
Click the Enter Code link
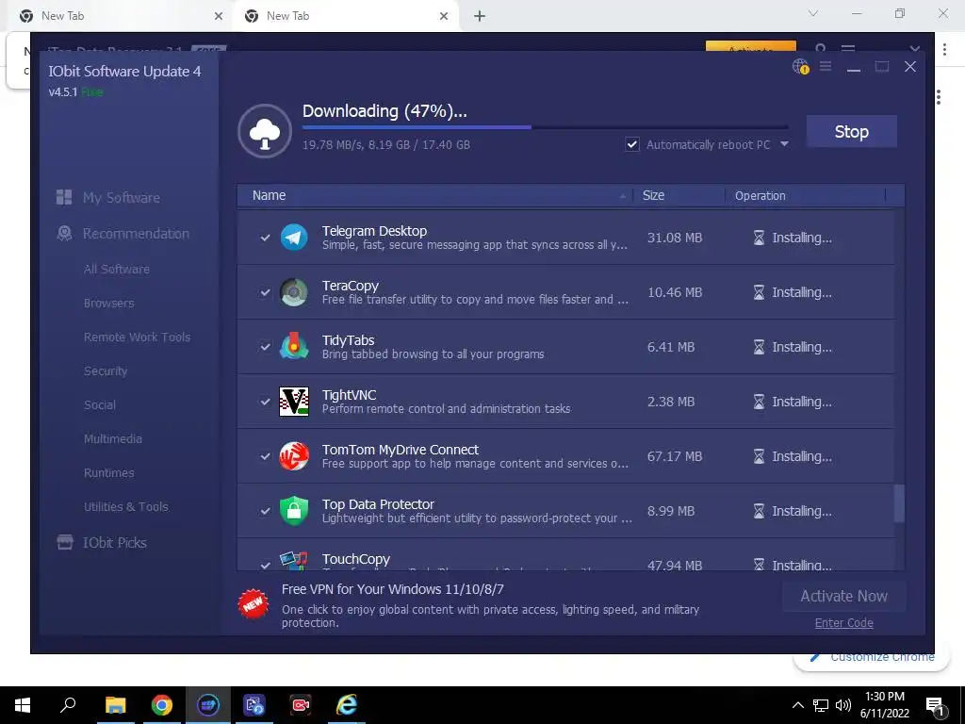pos(843,623)
